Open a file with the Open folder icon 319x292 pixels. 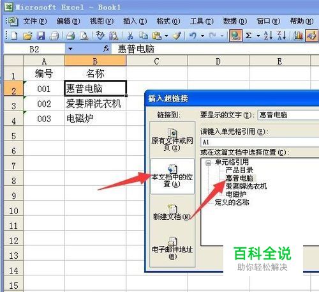27,36
